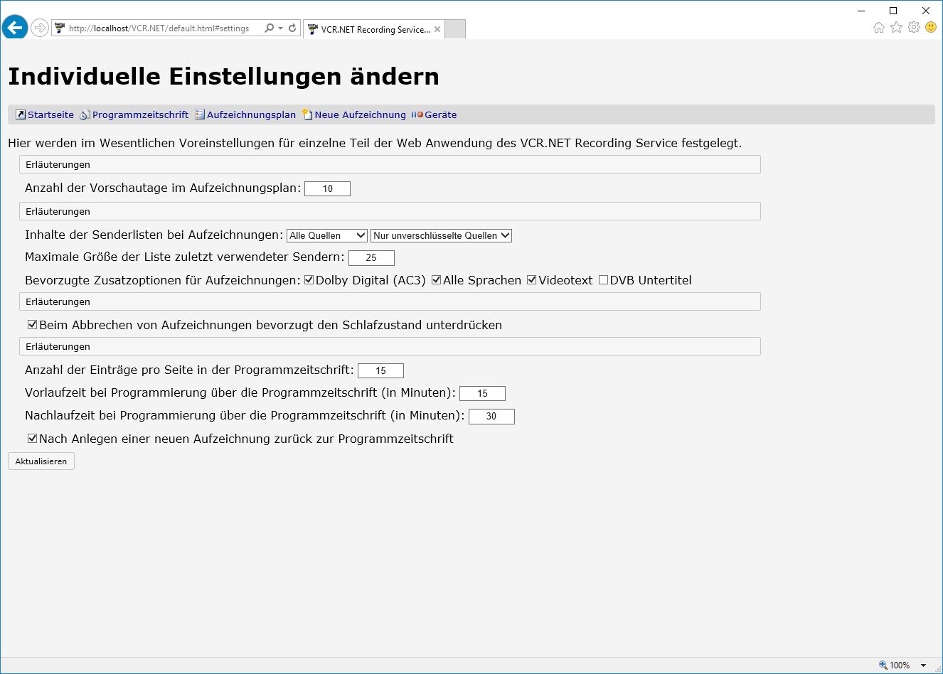
Task: Click the list icon beside Aufzeichnungsplan
Action: click(x=200, y=114)
